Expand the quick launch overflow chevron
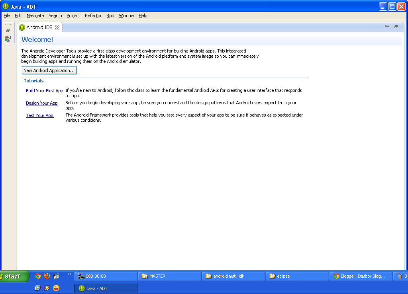The height and width of the screenshot is (294, 408). click(69, 274)
